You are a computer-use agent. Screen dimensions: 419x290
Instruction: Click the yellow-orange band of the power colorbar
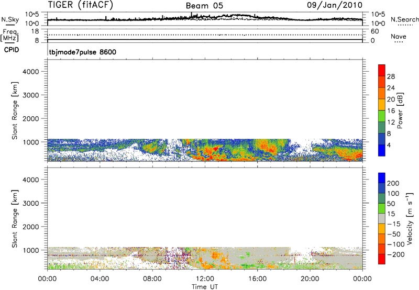coord(382,105)
